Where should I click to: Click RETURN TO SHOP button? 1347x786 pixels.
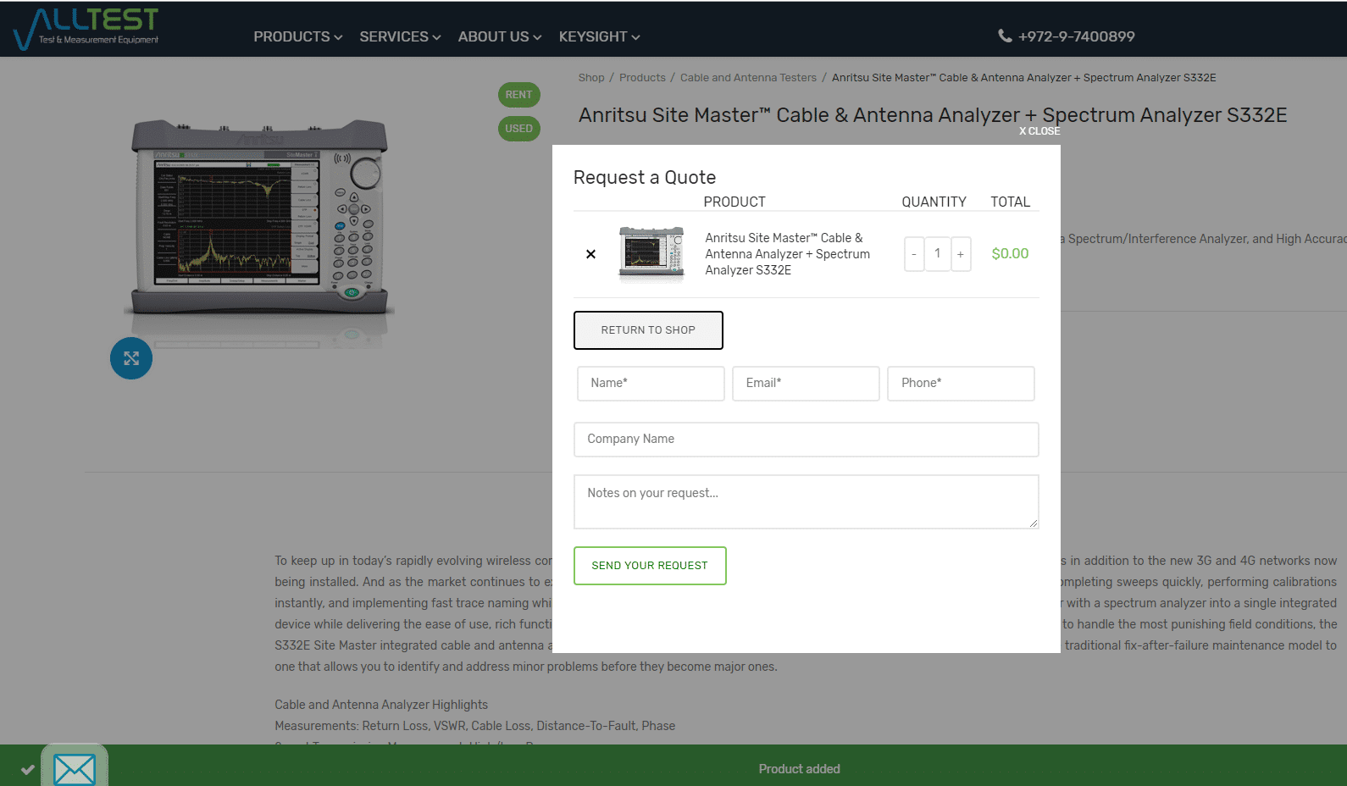coord(648,330)
